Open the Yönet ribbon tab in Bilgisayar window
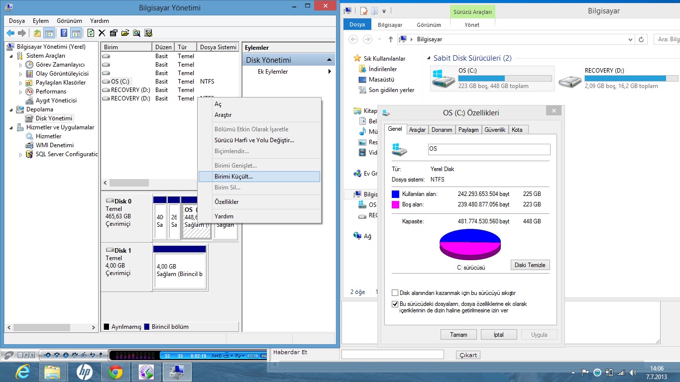This screenshot has width=680, height=382. (x=472, y=25)
